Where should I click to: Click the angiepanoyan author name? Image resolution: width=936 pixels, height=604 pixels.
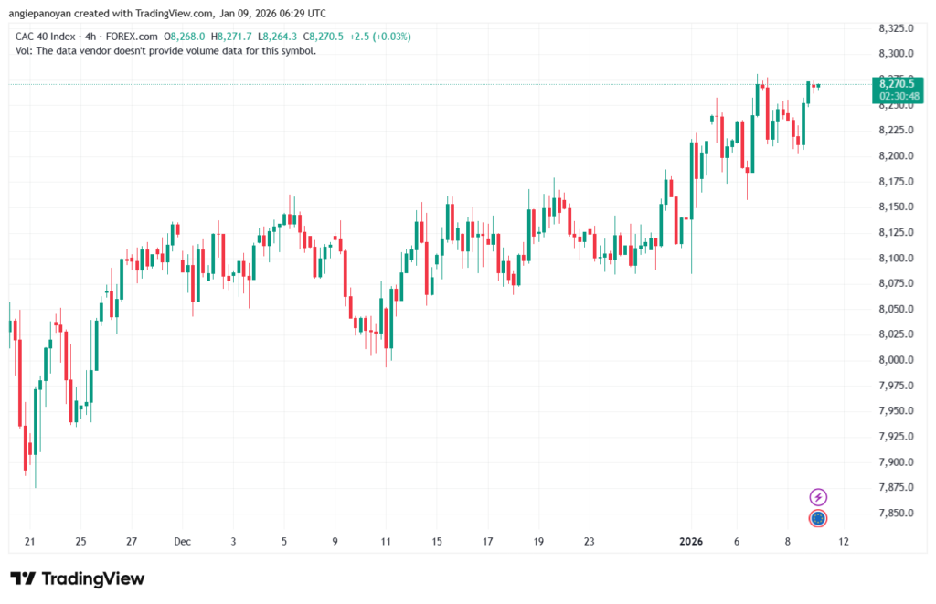[x=45, y=13]
